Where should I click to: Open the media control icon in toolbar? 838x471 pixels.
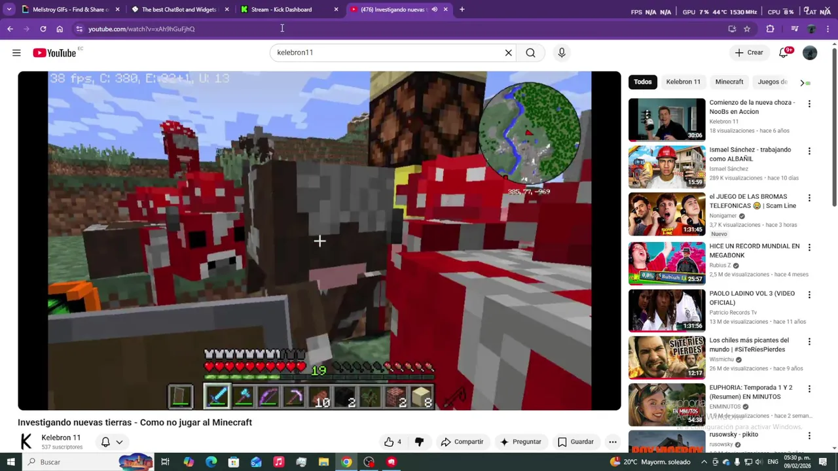pyautogui.click(x=794, y=29)
